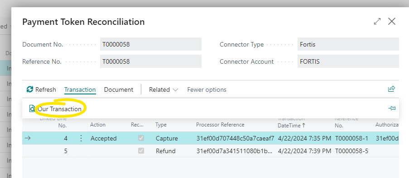Image resolution: width=409 pixels, height=178 pixels.
Task: Toggle the checkbox in the Capture row
Action: point(141,138)
